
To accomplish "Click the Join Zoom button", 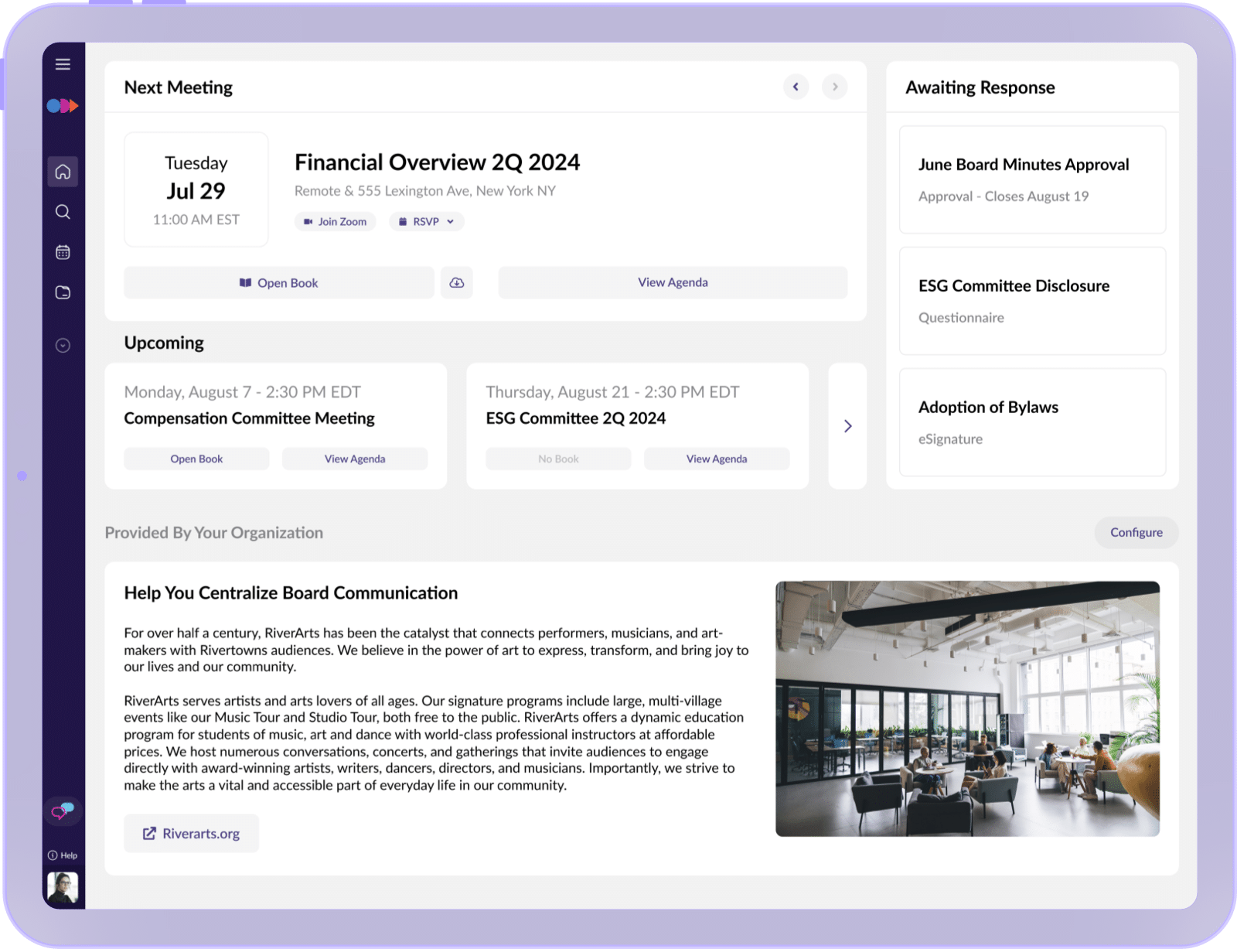I will tap(335, 222).
